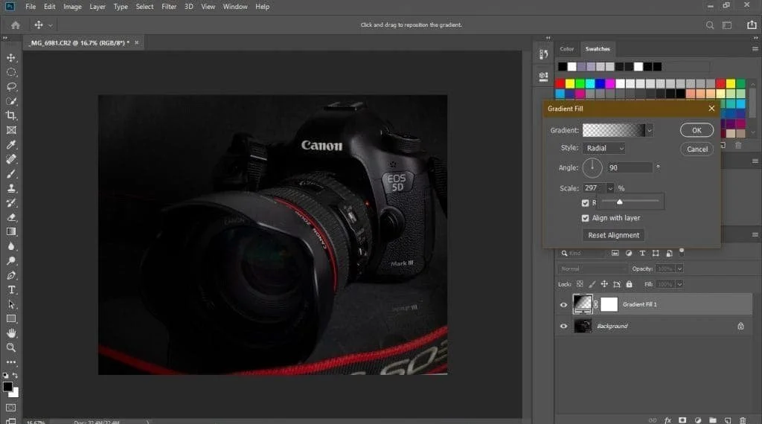Select the Path Selection tool
The width and height of the screenshot is (762, 424).
11,304
